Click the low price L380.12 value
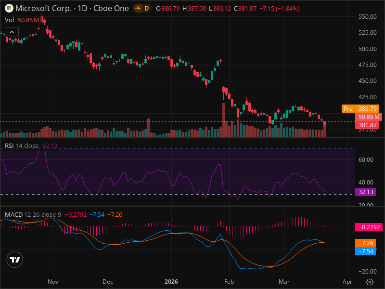Screen dimensions: 385x289 (x=220, y=8)
